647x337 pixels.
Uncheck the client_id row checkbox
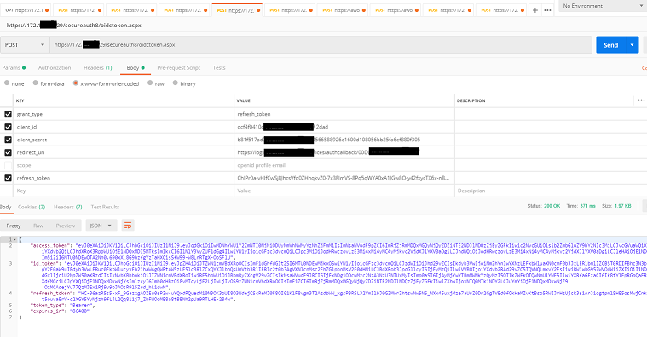point(8,127)
